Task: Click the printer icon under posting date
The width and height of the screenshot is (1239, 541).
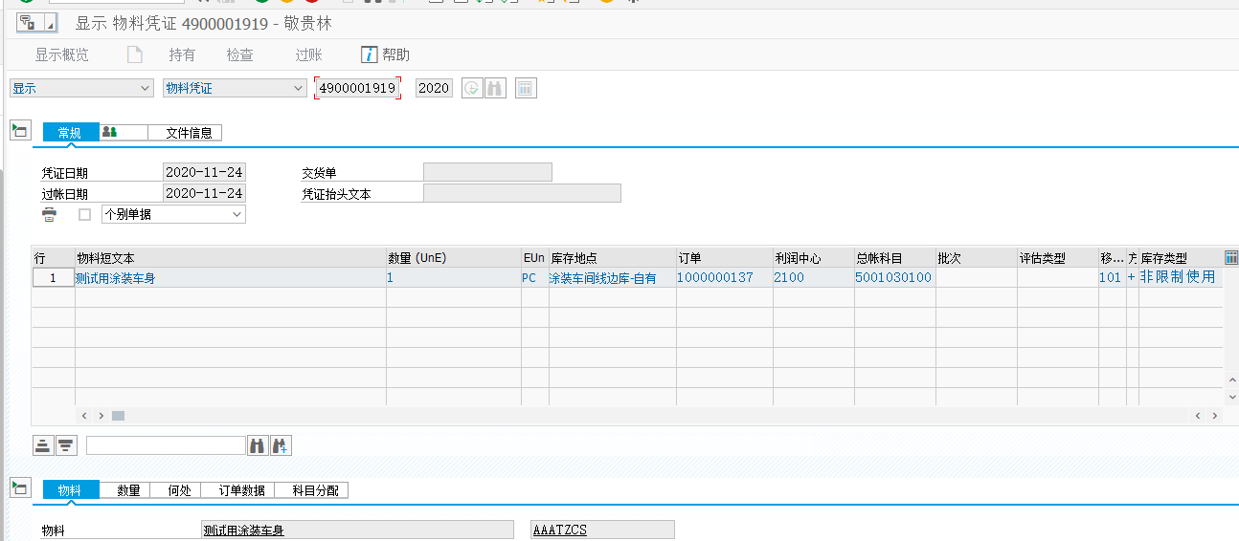Action: 49,214
